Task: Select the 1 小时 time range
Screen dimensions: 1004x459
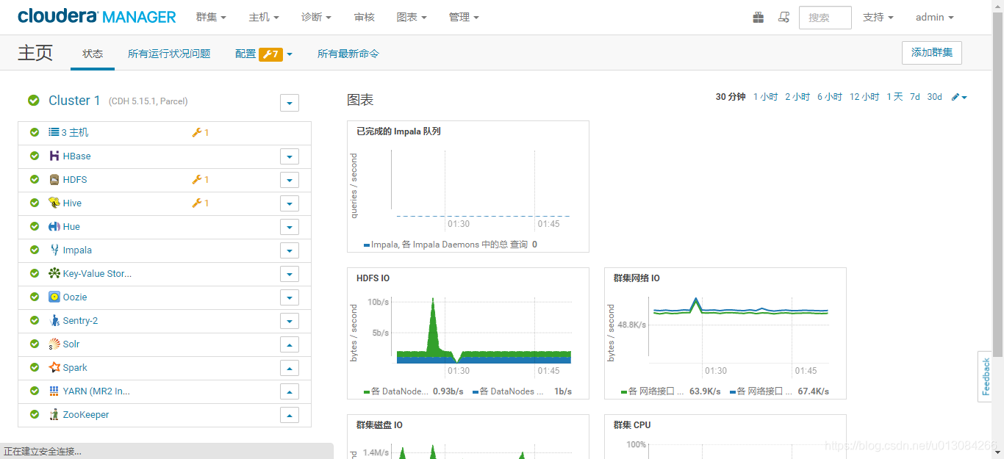Action: click(x=765, y=97)
